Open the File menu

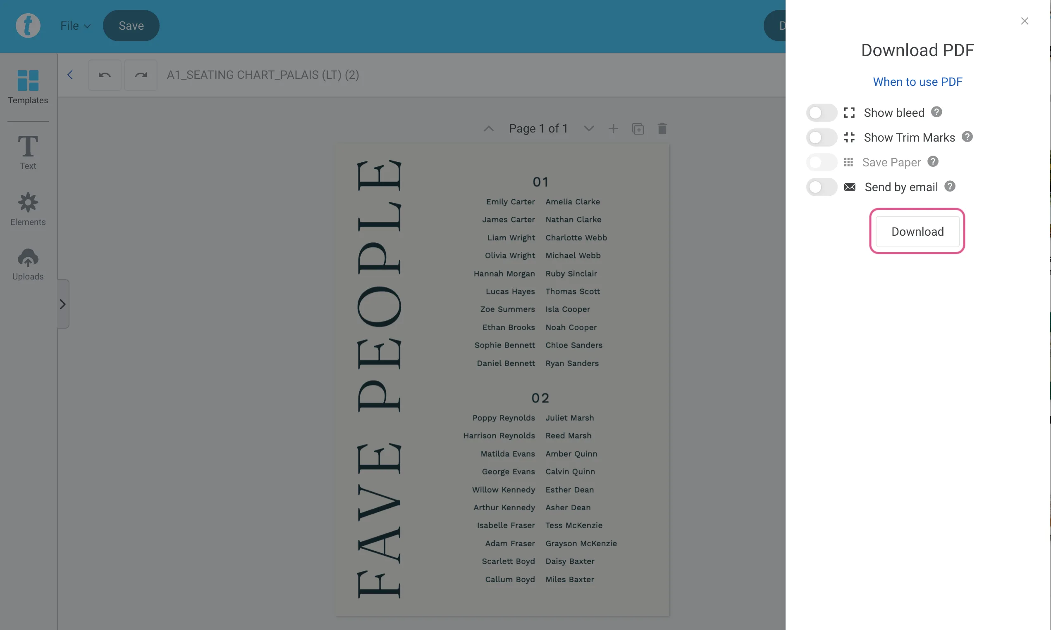click(75, 26)
